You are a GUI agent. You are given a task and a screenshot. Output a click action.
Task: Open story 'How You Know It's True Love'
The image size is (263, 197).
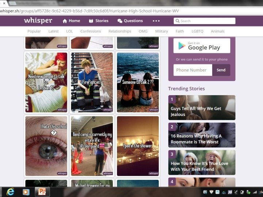pyautogui.click(x=202, y=162)
